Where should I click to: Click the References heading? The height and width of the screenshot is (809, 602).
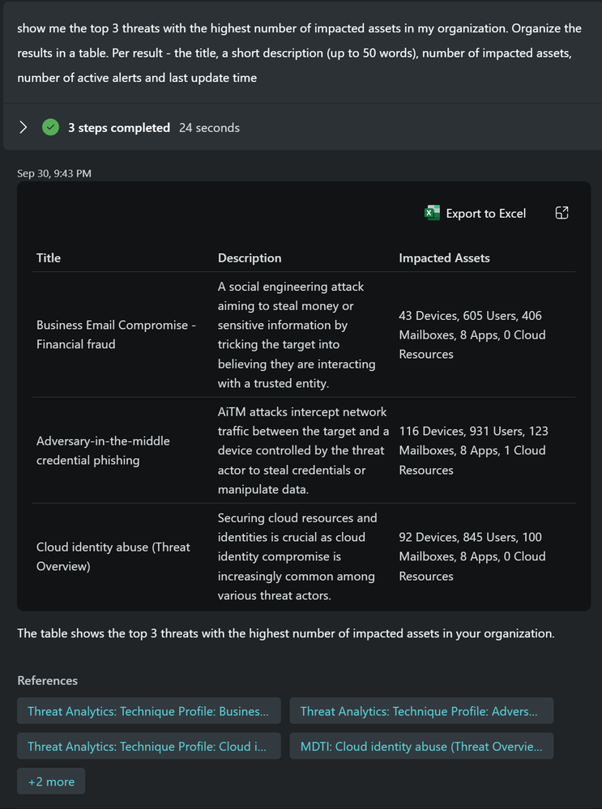click(x=48, y=680)
